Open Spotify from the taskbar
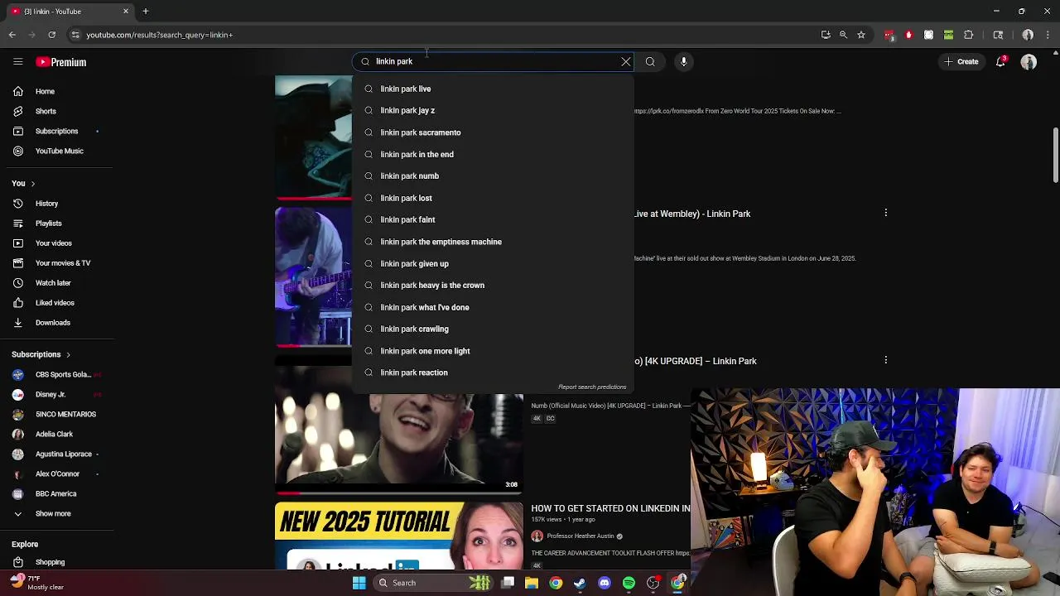The width and height of the screenshot is (1060, 596). [x=629, y=583]
